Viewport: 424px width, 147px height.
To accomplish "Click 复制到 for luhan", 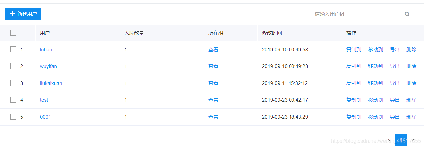I will pos(354,50).
